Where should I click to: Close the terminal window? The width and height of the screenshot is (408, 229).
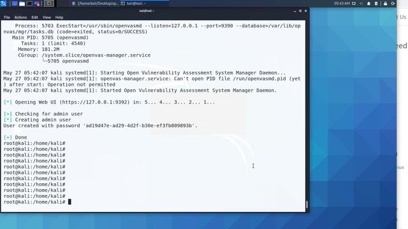(306, 11)
